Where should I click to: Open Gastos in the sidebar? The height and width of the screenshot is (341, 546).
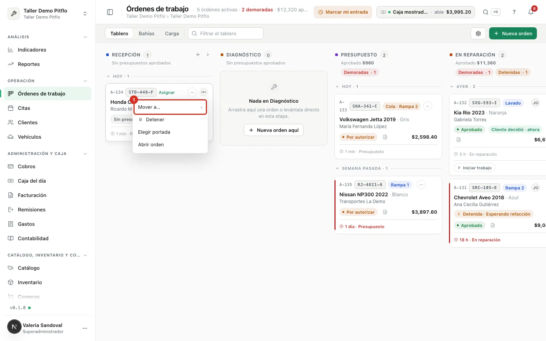click(47, 224)
